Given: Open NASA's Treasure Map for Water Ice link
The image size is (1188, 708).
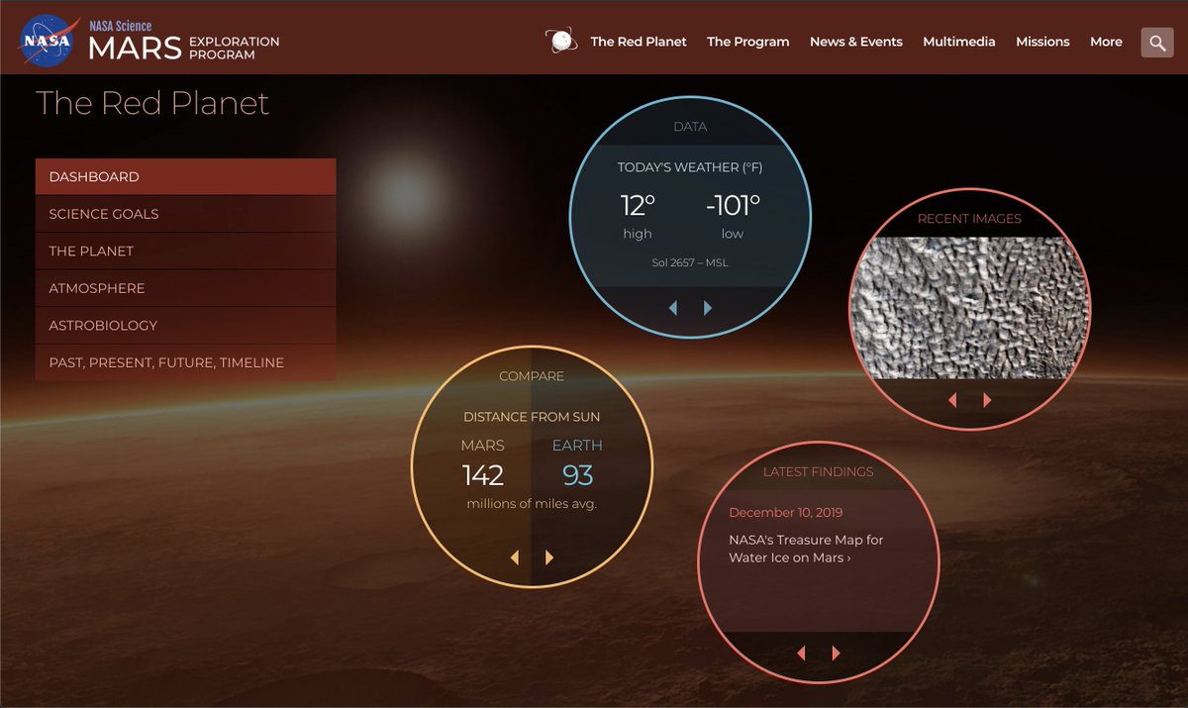Looking at the screenshot, I should coord(806,549).
